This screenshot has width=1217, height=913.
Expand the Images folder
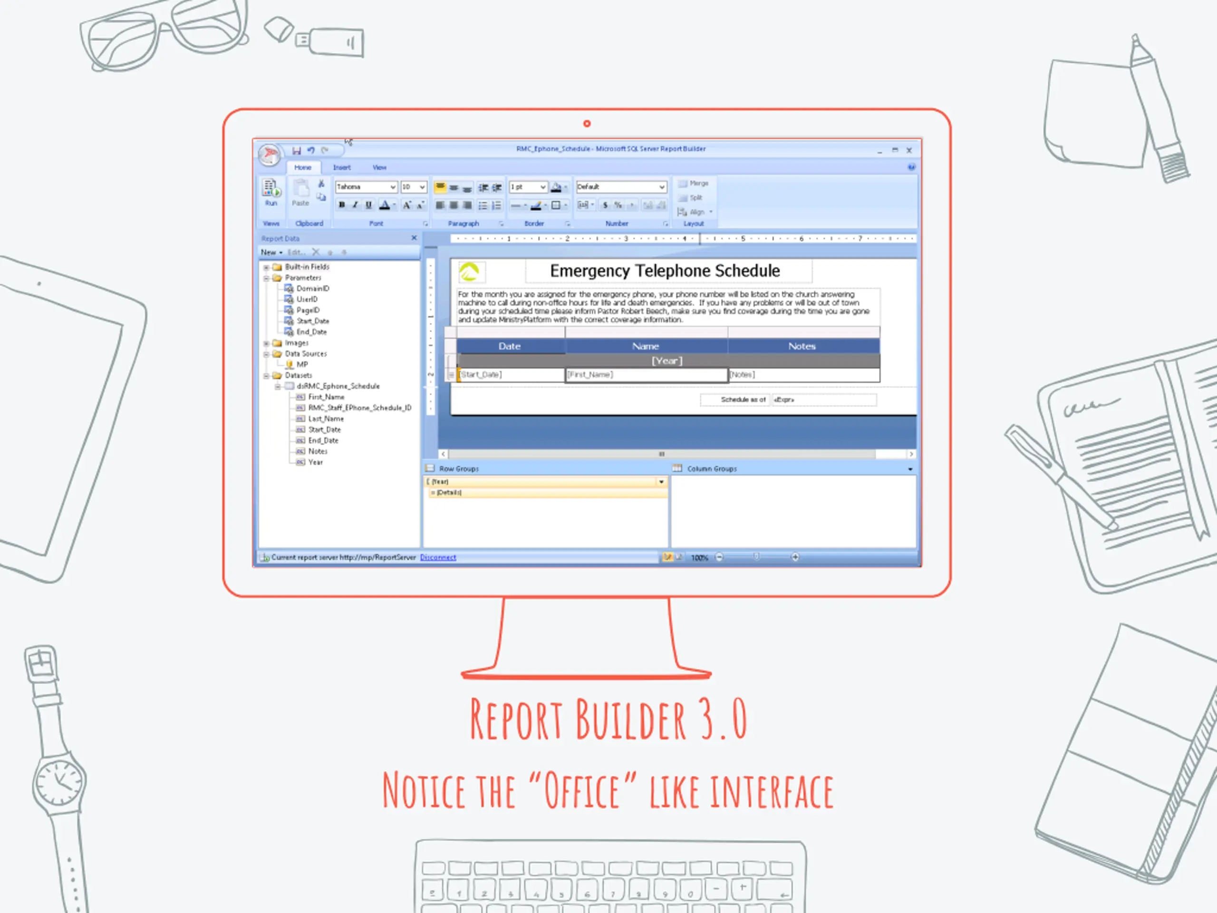[x=266, y=343]
